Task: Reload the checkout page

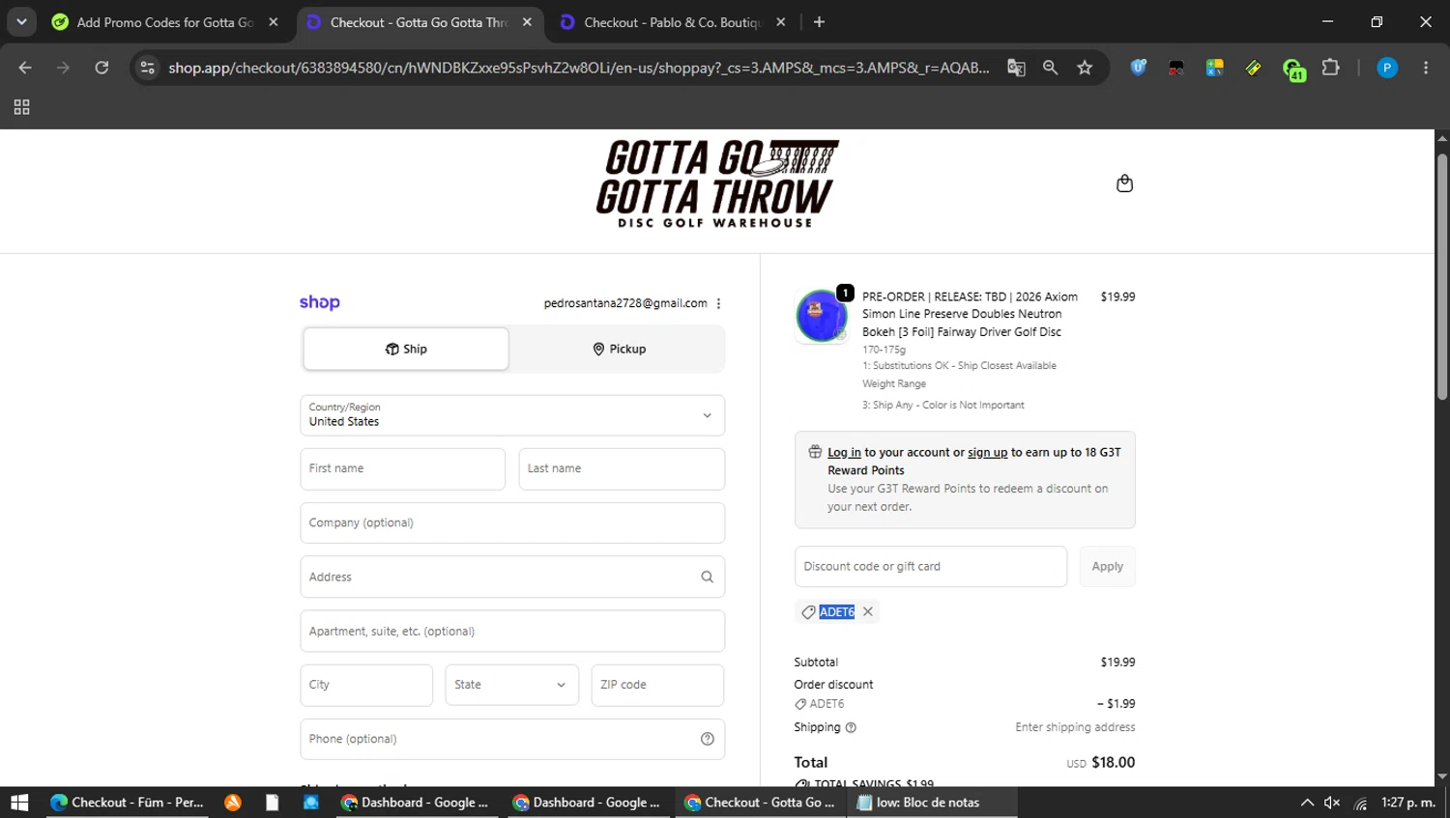Action: coord(101,68)
